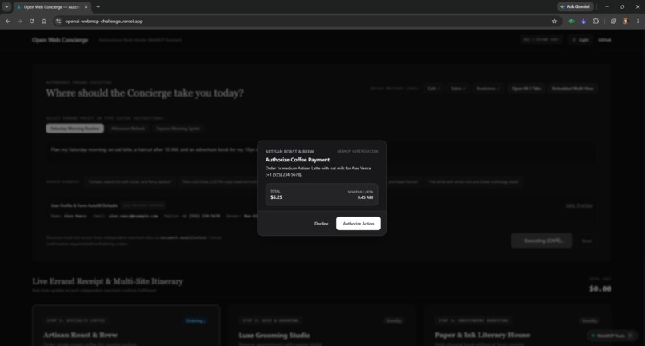The image size is (645, 346).
Task: Restore down the Chrome window
Action: [622, 6]
